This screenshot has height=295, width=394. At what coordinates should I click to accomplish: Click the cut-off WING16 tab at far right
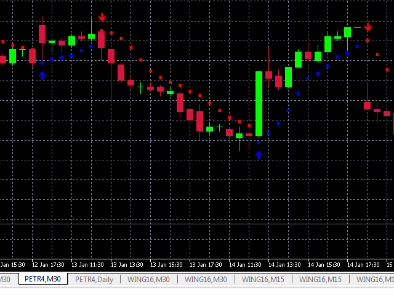pyautogui.click(x=376, y=279)
